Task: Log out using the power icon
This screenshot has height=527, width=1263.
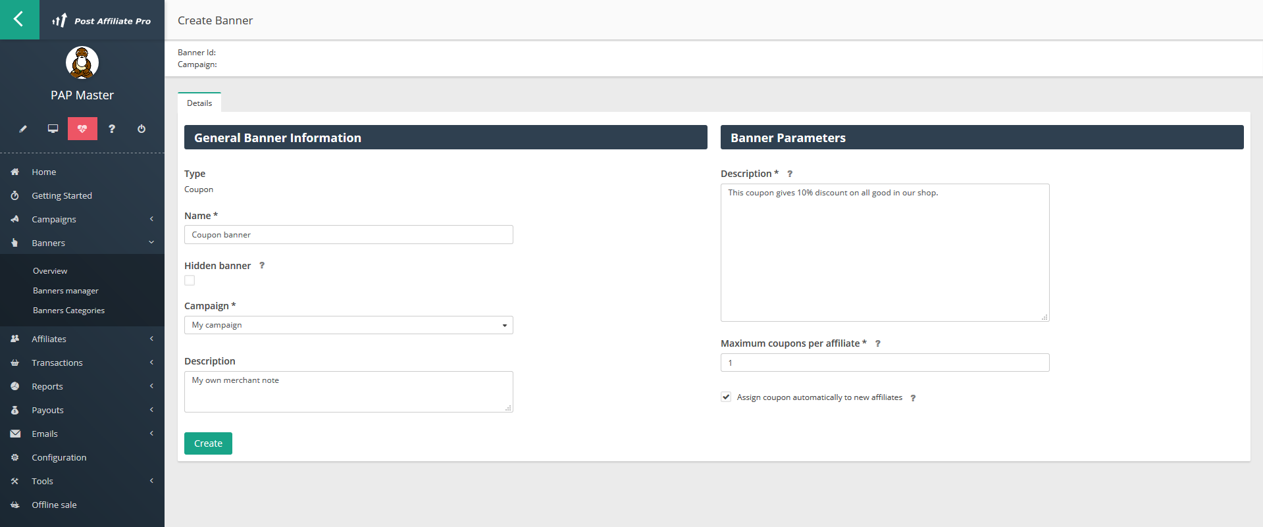Action: tap(141, 128)
